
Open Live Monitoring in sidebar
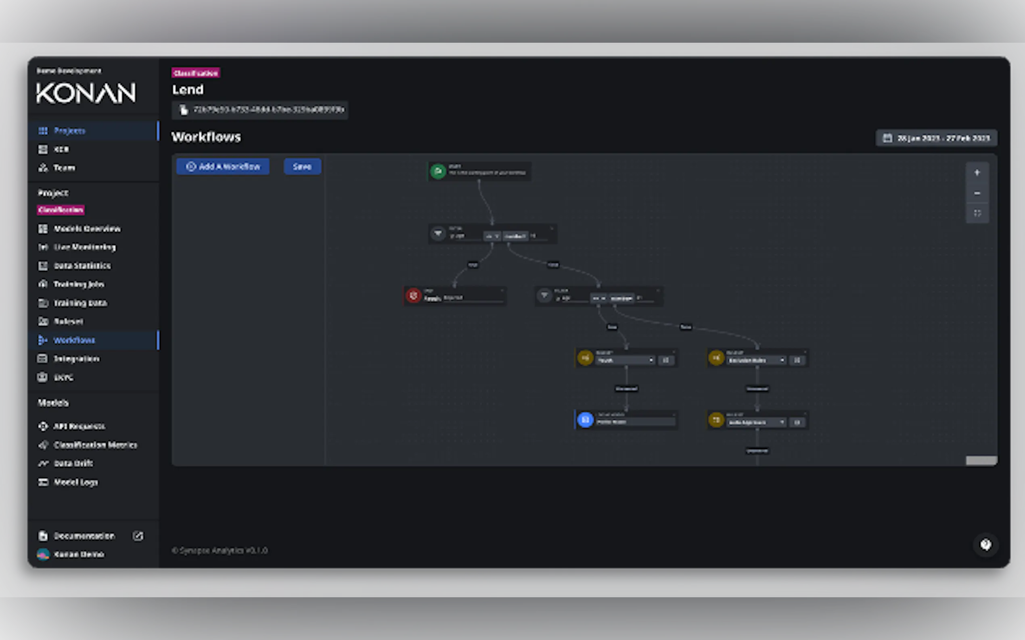[x=84, y=247]
